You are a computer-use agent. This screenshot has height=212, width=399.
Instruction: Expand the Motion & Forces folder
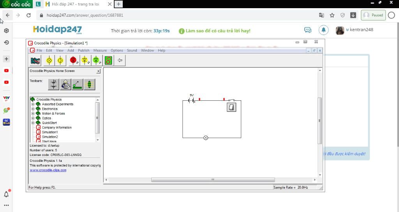coord(33,114)
